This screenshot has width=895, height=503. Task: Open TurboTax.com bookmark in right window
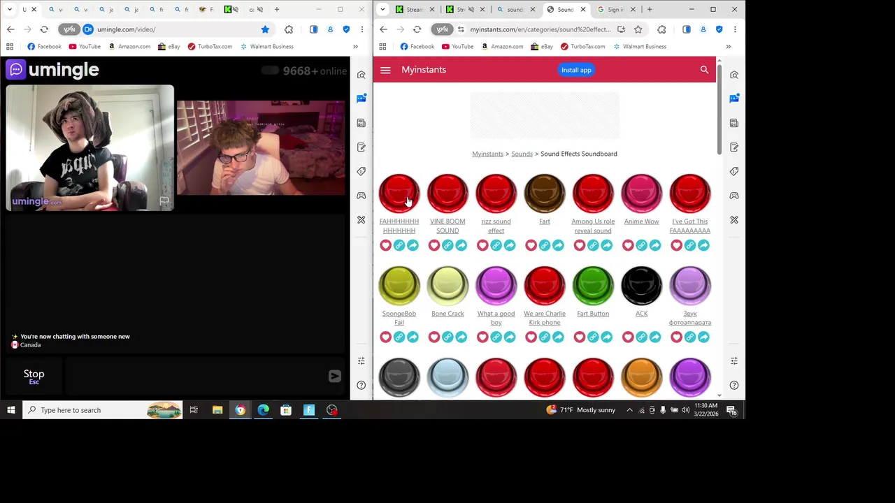(x=582, y=47)
